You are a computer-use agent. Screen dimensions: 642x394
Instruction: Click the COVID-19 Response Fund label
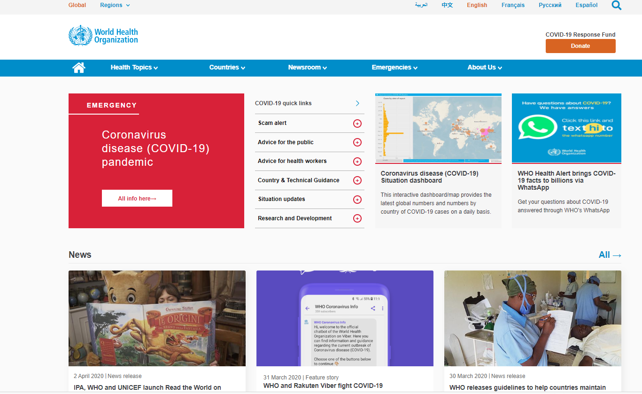tap(580, 35)
